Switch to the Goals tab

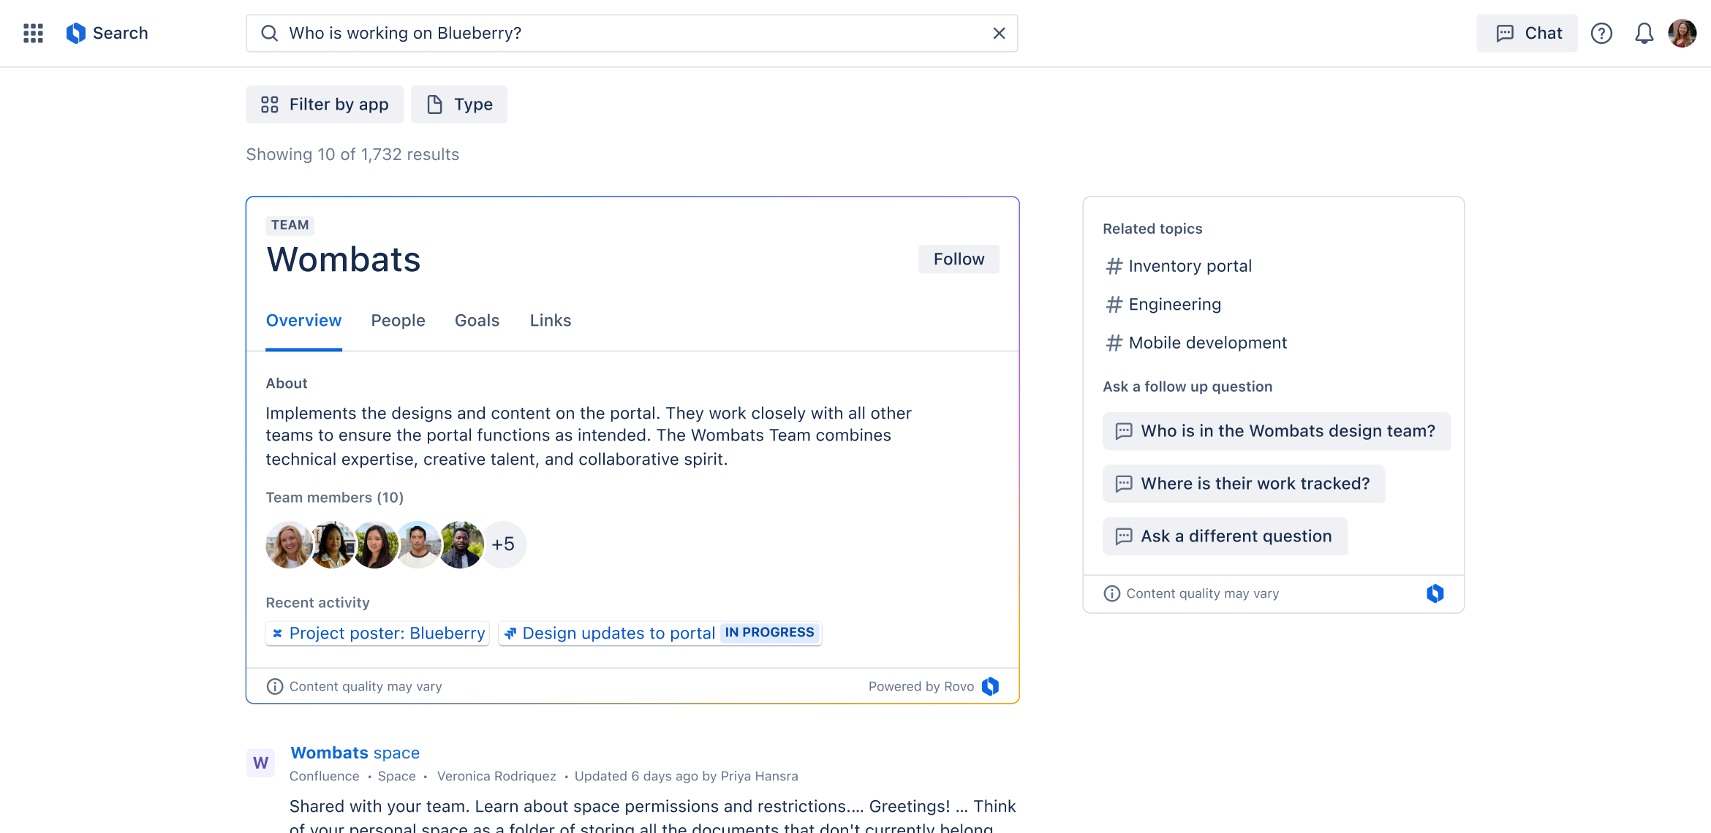[x=477, y=320]
